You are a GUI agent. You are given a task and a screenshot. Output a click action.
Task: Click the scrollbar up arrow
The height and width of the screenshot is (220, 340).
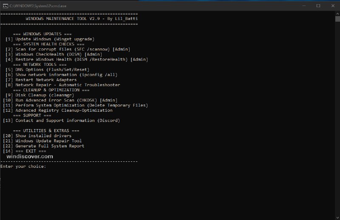point(337,14)
